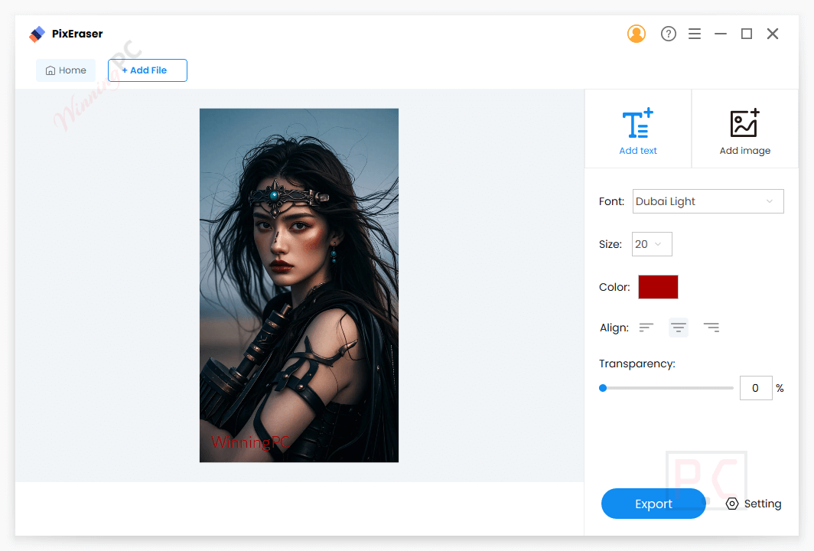Expand the Font dropdown showing Dubai Light
This screenshot has width=814, height=551.
tap(708, 201)
